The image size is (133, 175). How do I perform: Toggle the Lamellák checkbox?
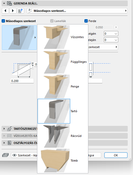click(52, 21)
